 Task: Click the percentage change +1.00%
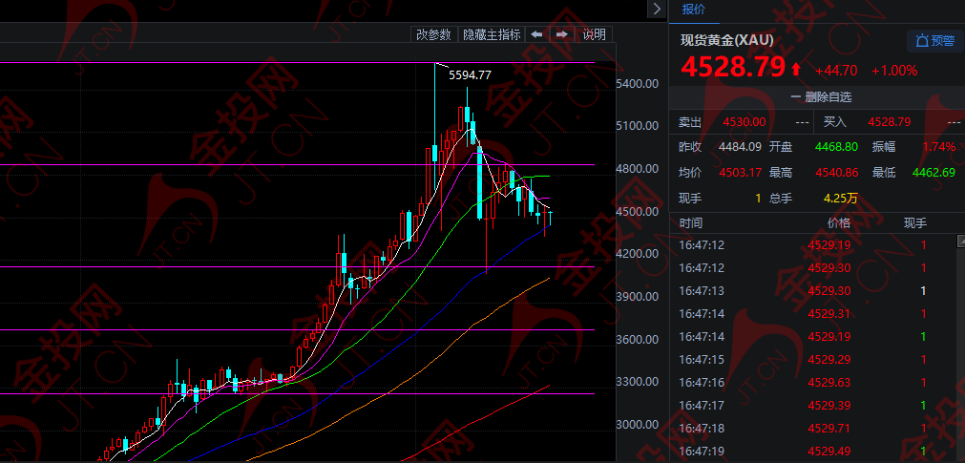[894, 71]
